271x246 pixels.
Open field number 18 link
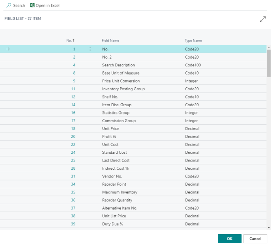pyautogui.click(x=73, y=129)
